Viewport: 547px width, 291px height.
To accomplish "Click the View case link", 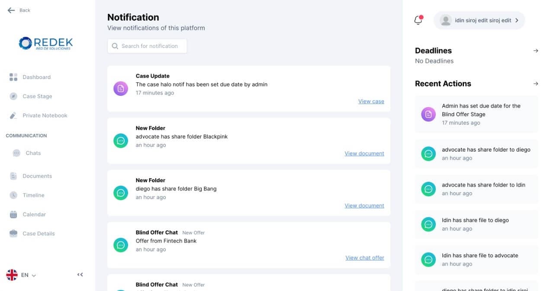I will [371, 101].
